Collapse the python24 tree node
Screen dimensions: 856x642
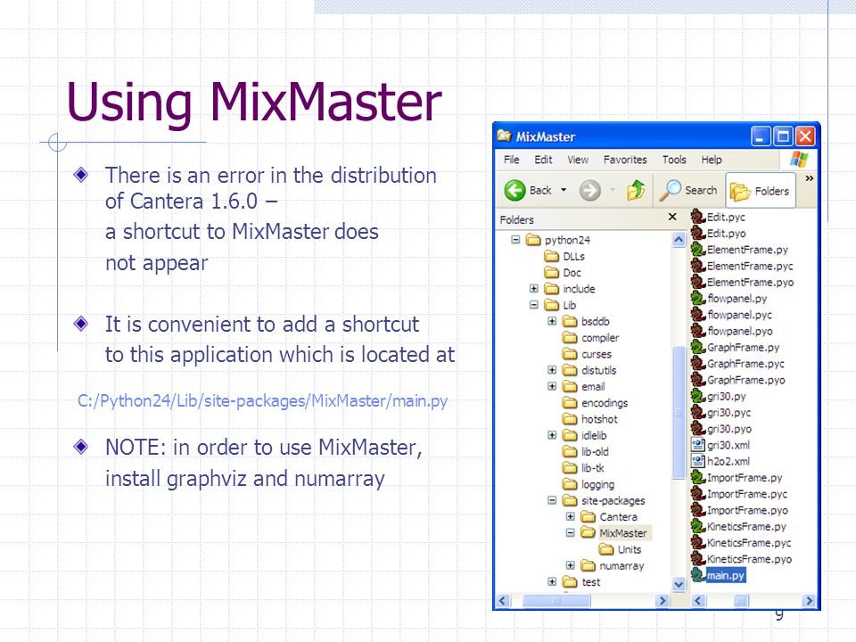pos(515,240)
